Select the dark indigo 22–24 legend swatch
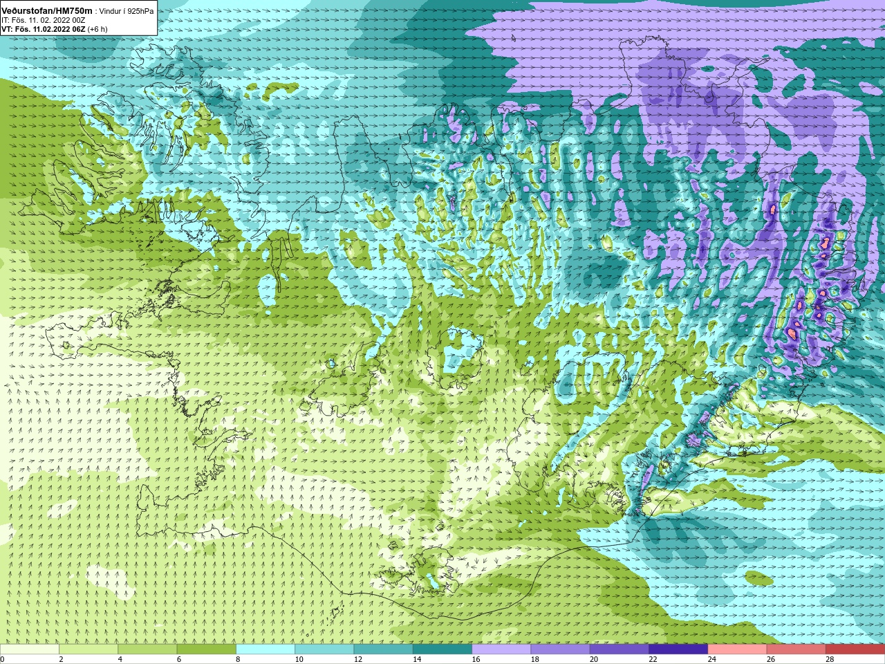The width and height of the screenshot is (885, 664). click(678, 649)
